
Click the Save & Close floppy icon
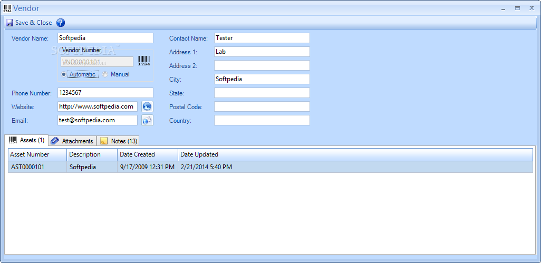(9, 23)
